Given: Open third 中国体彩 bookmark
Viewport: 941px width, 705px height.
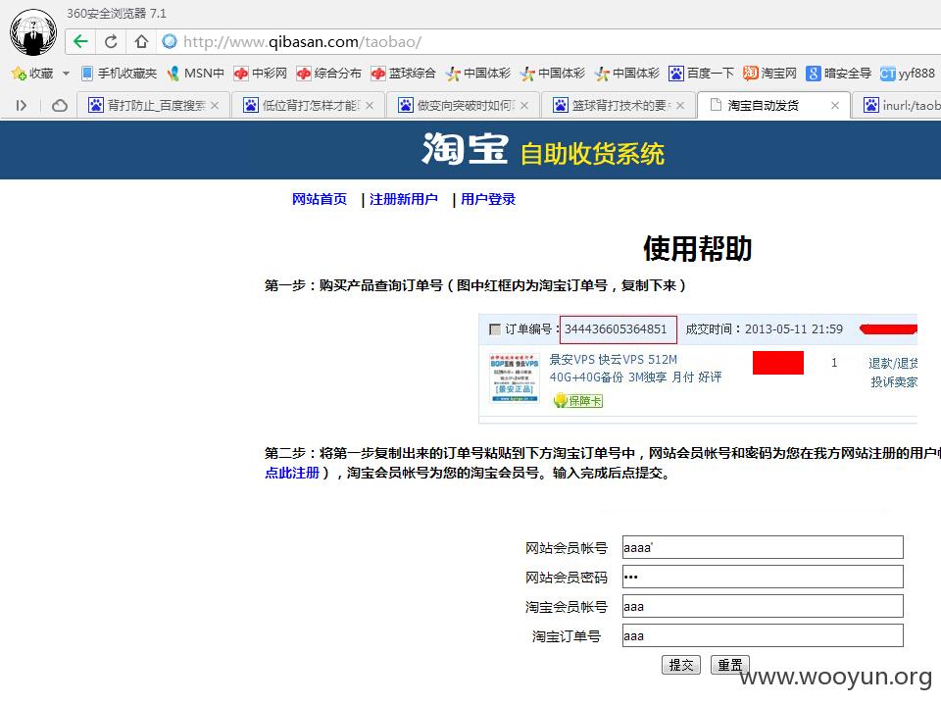Looking at the screenshot, I should pos(626,74).
